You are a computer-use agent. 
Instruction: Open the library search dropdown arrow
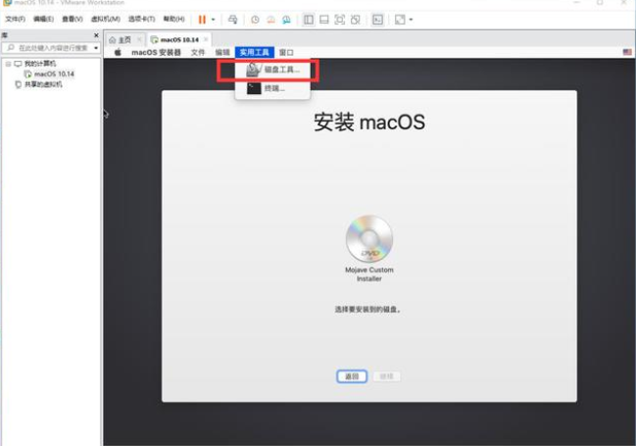coord(96,48)
